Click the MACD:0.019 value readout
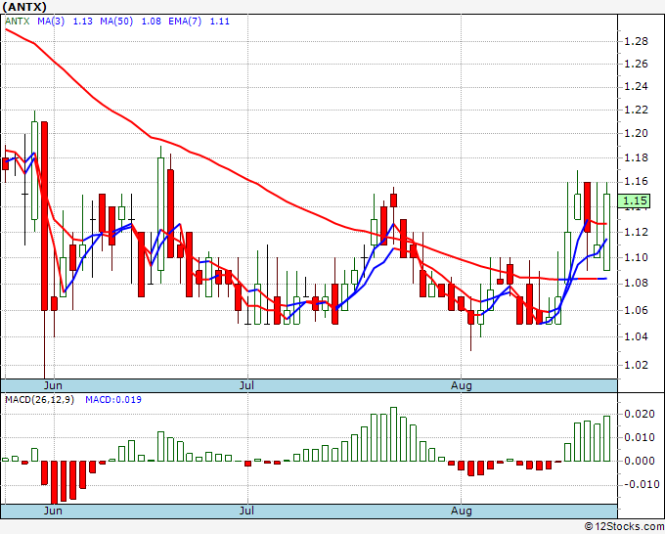 click(113, 400)
